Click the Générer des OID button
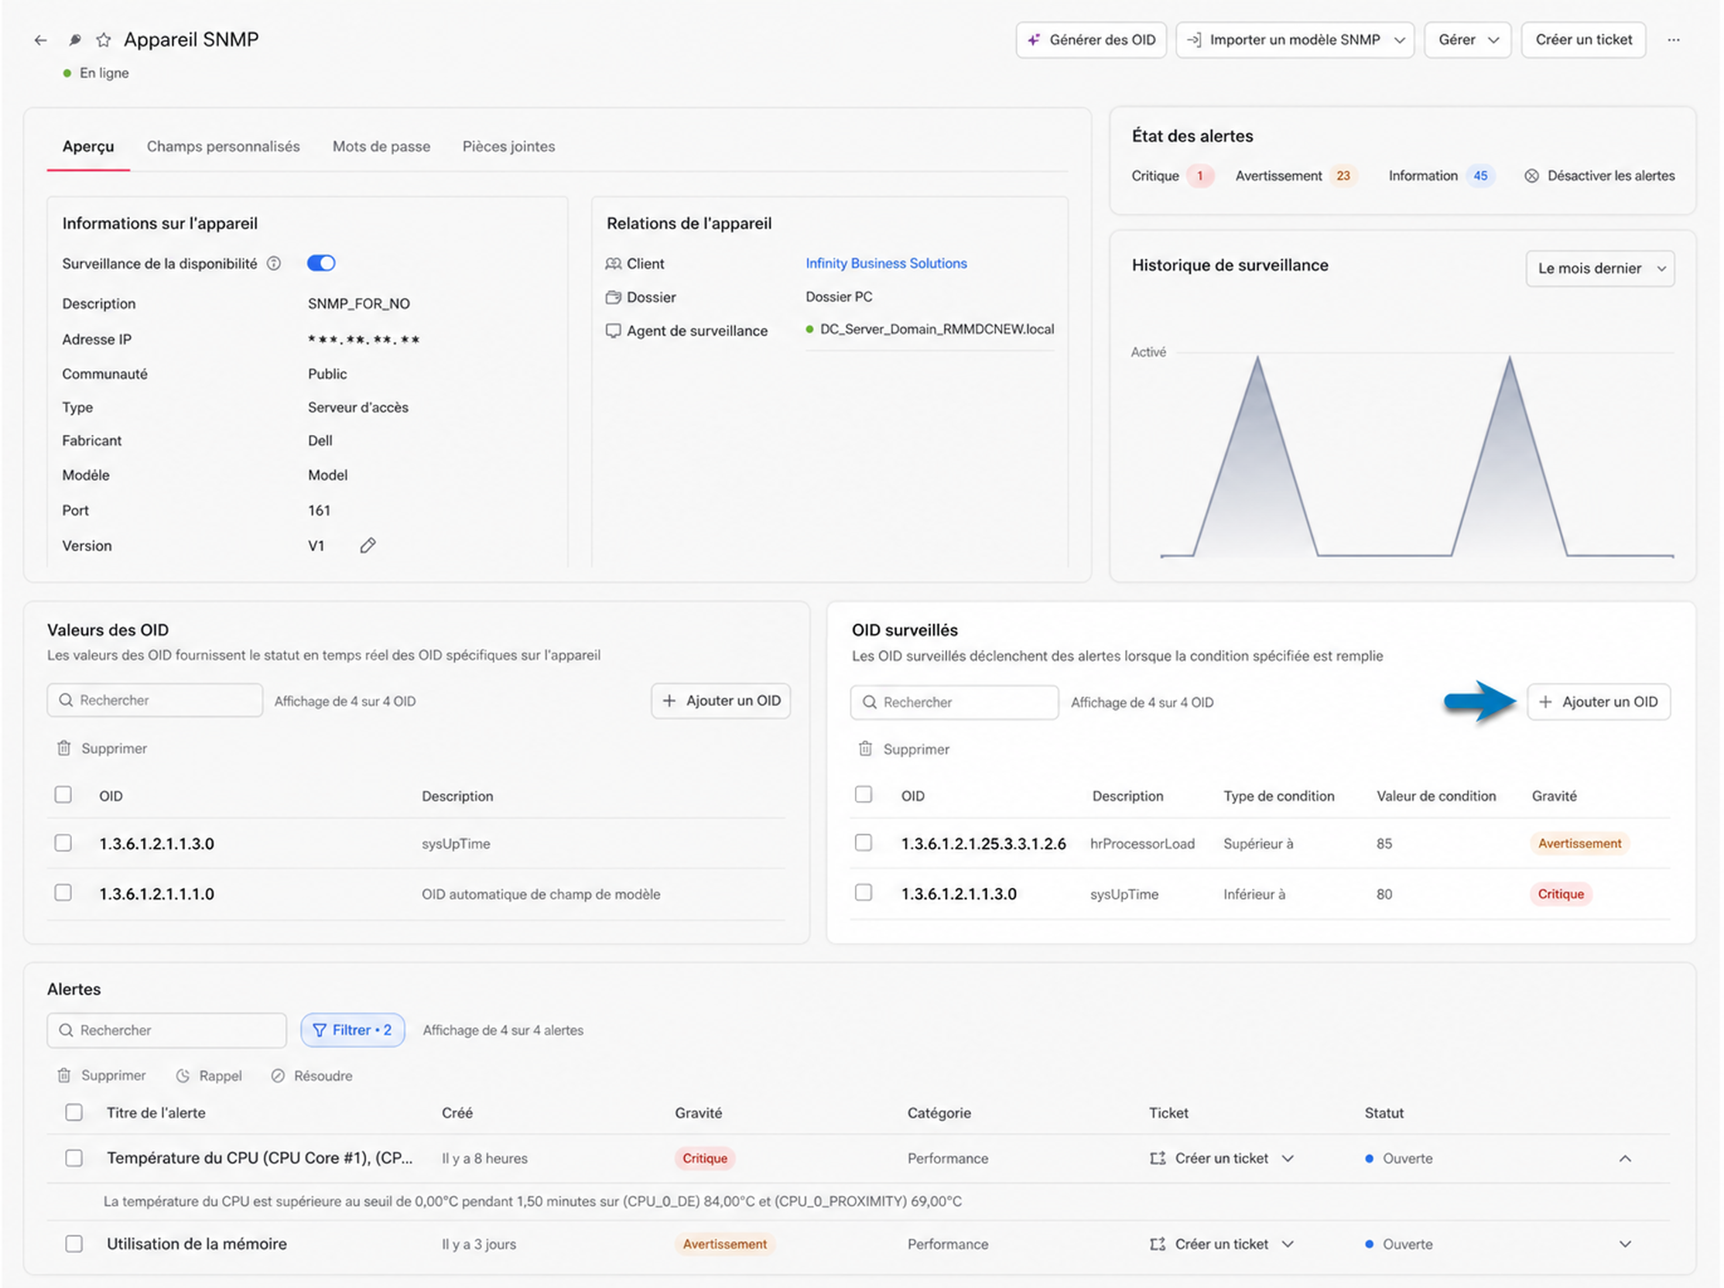Viewport: 1724px width, 1288px height. [x=1091, y=39]
